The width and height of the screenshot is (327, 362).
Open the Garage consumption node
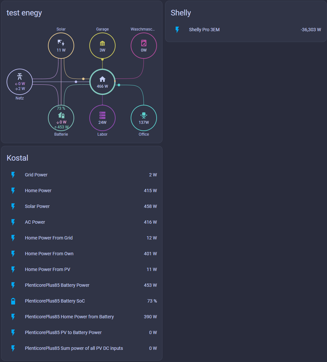(x=102, y=45)
